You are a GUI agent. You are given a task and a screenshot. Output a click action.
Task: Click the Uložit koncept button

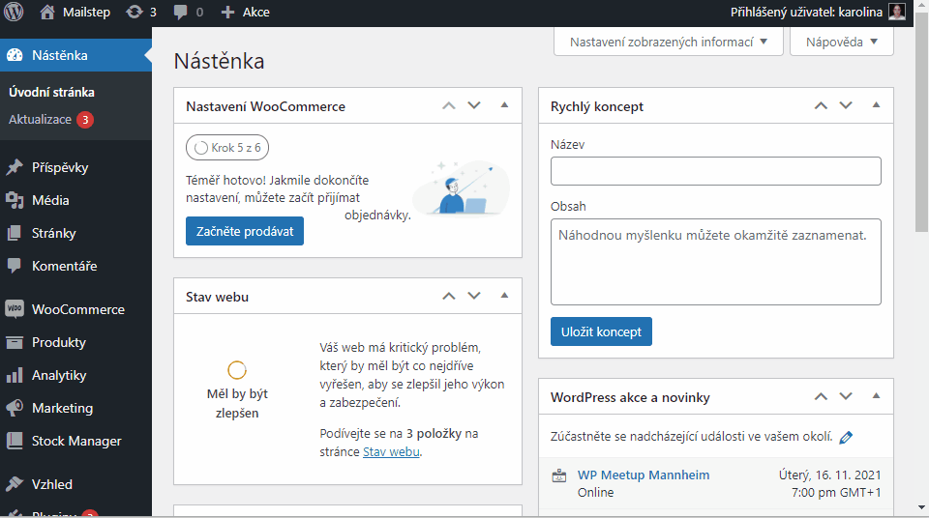point(601,331)
